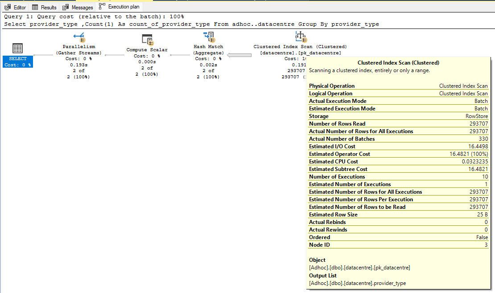This screenshot has width=495, height=293.
Task: Click the 'Logical Operation' property label
Action: (x=330, y=94)
